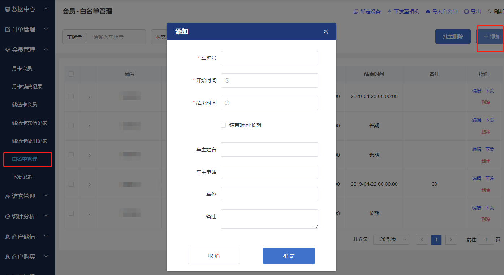Viewport: 504px width, 275px height.
Task: Expand the third table row arrow
Action: (x=89, y=155)
